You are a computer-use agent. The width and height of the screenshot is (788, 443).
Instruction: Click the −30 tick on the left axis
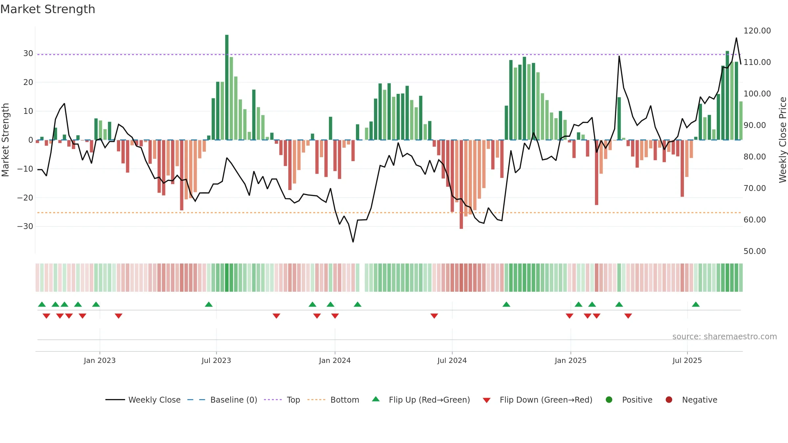[x=25, y=226]
